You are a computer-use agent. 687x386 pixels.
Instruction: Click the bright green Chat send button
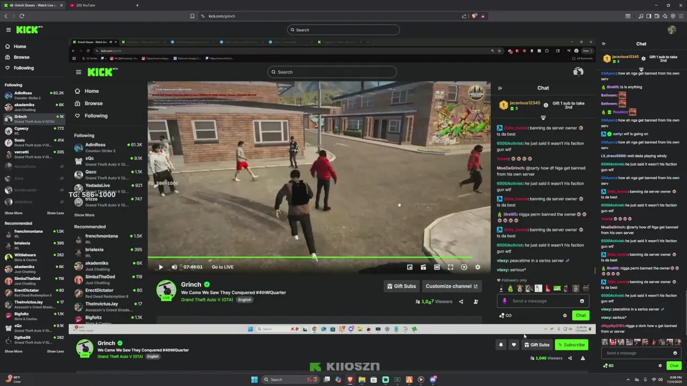[x=674, y=366]
